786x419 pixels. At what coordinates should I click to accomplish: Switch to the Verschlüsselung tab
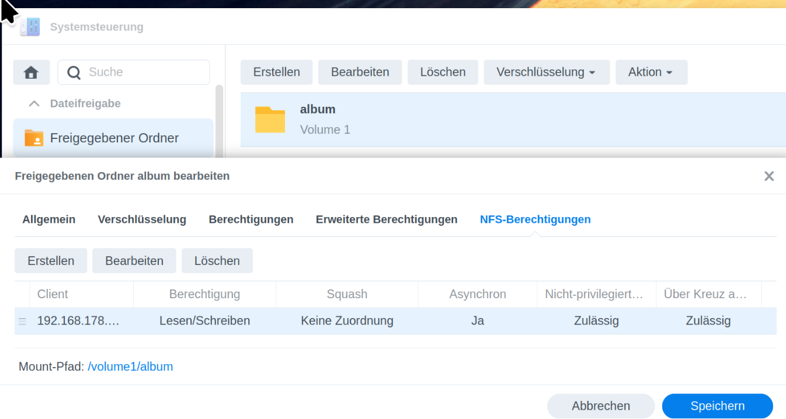tap(142, 219)
